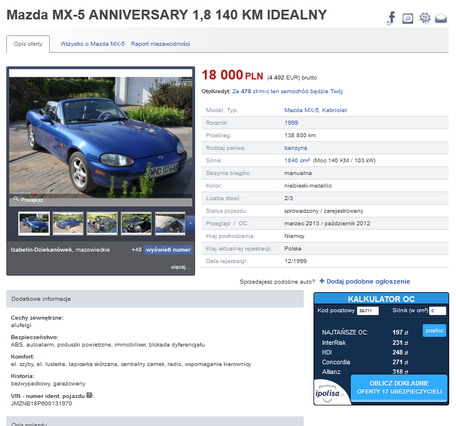Click the ipolisa logo
Viewport: 456px width, 426px height.
[x=330, y=393]
